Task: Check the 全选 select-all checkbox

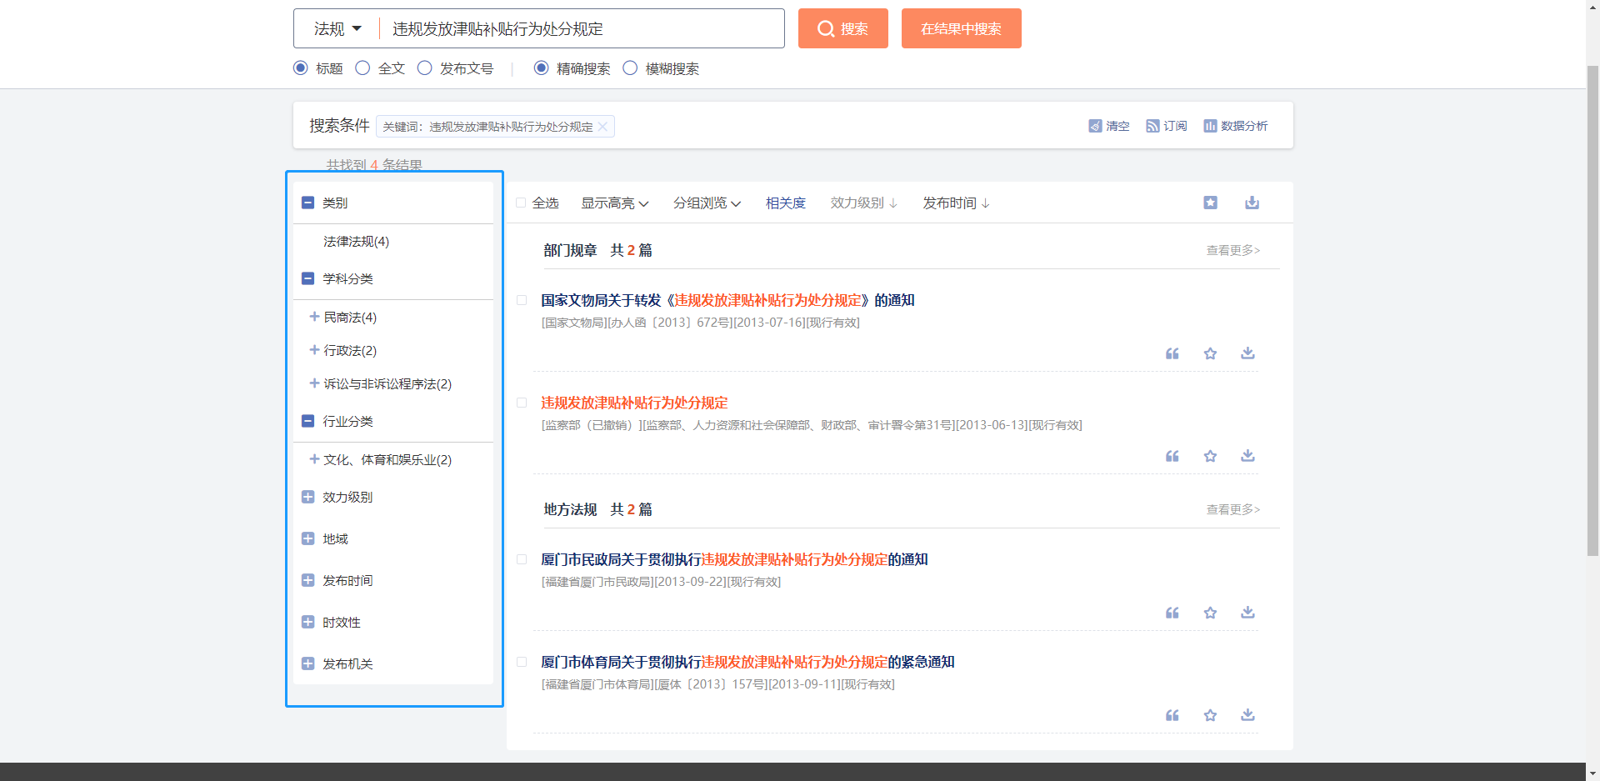Action: [x=521, y=203]
